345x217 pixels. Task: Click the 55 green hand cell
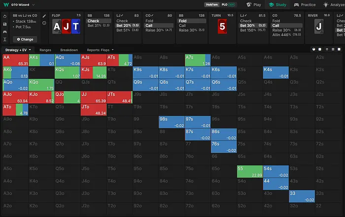click(250, 172)
